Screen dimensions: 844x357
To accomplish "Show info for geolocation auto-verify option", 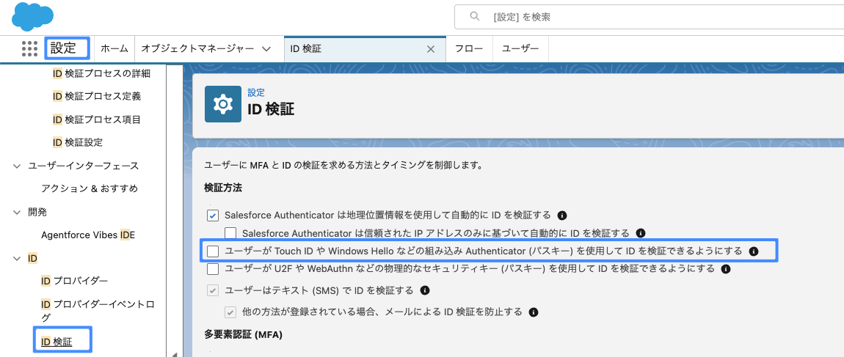I will pos(561,216).
